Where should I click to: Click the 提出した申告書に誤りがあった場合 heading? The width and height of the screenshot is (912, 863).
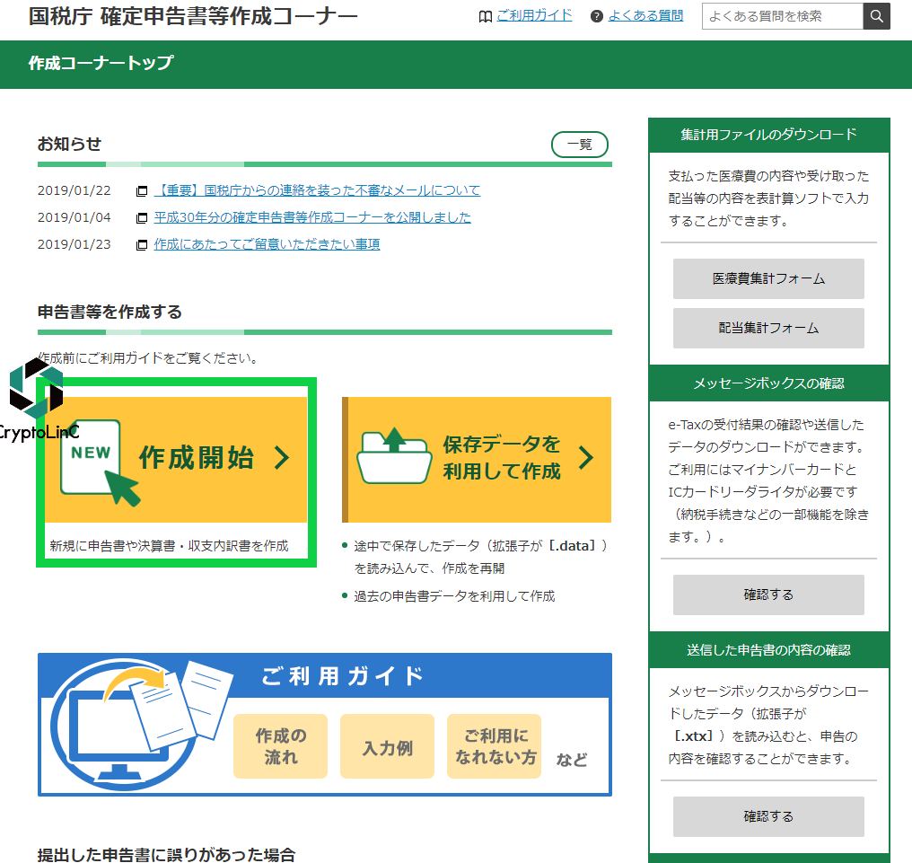pos(166,854)
